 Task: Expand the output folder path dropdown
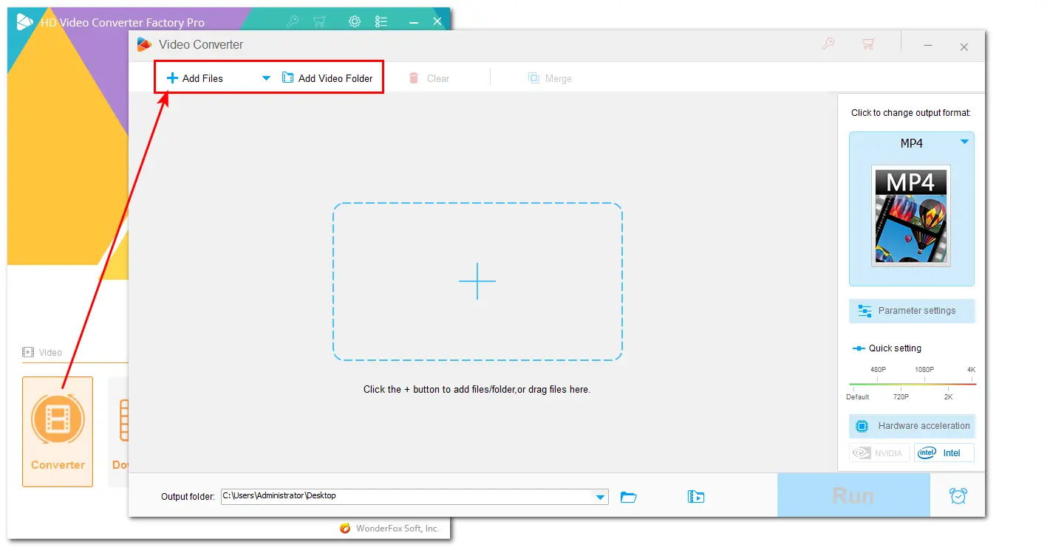600,497
